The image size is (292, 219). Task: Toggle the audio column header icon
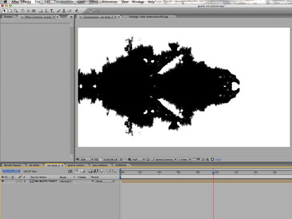[x=6, y=177]
